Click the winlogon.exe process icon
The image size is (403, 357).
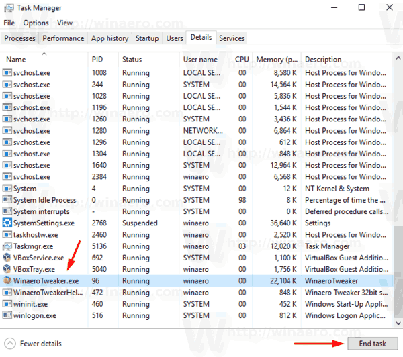[7, 315]
